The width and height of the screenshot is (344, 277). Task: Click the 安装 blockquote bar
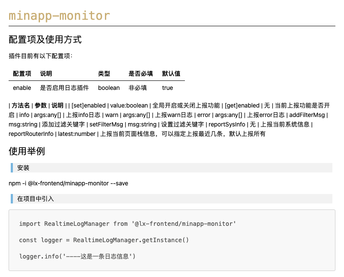pyautogui.click(x=172, y=168)
